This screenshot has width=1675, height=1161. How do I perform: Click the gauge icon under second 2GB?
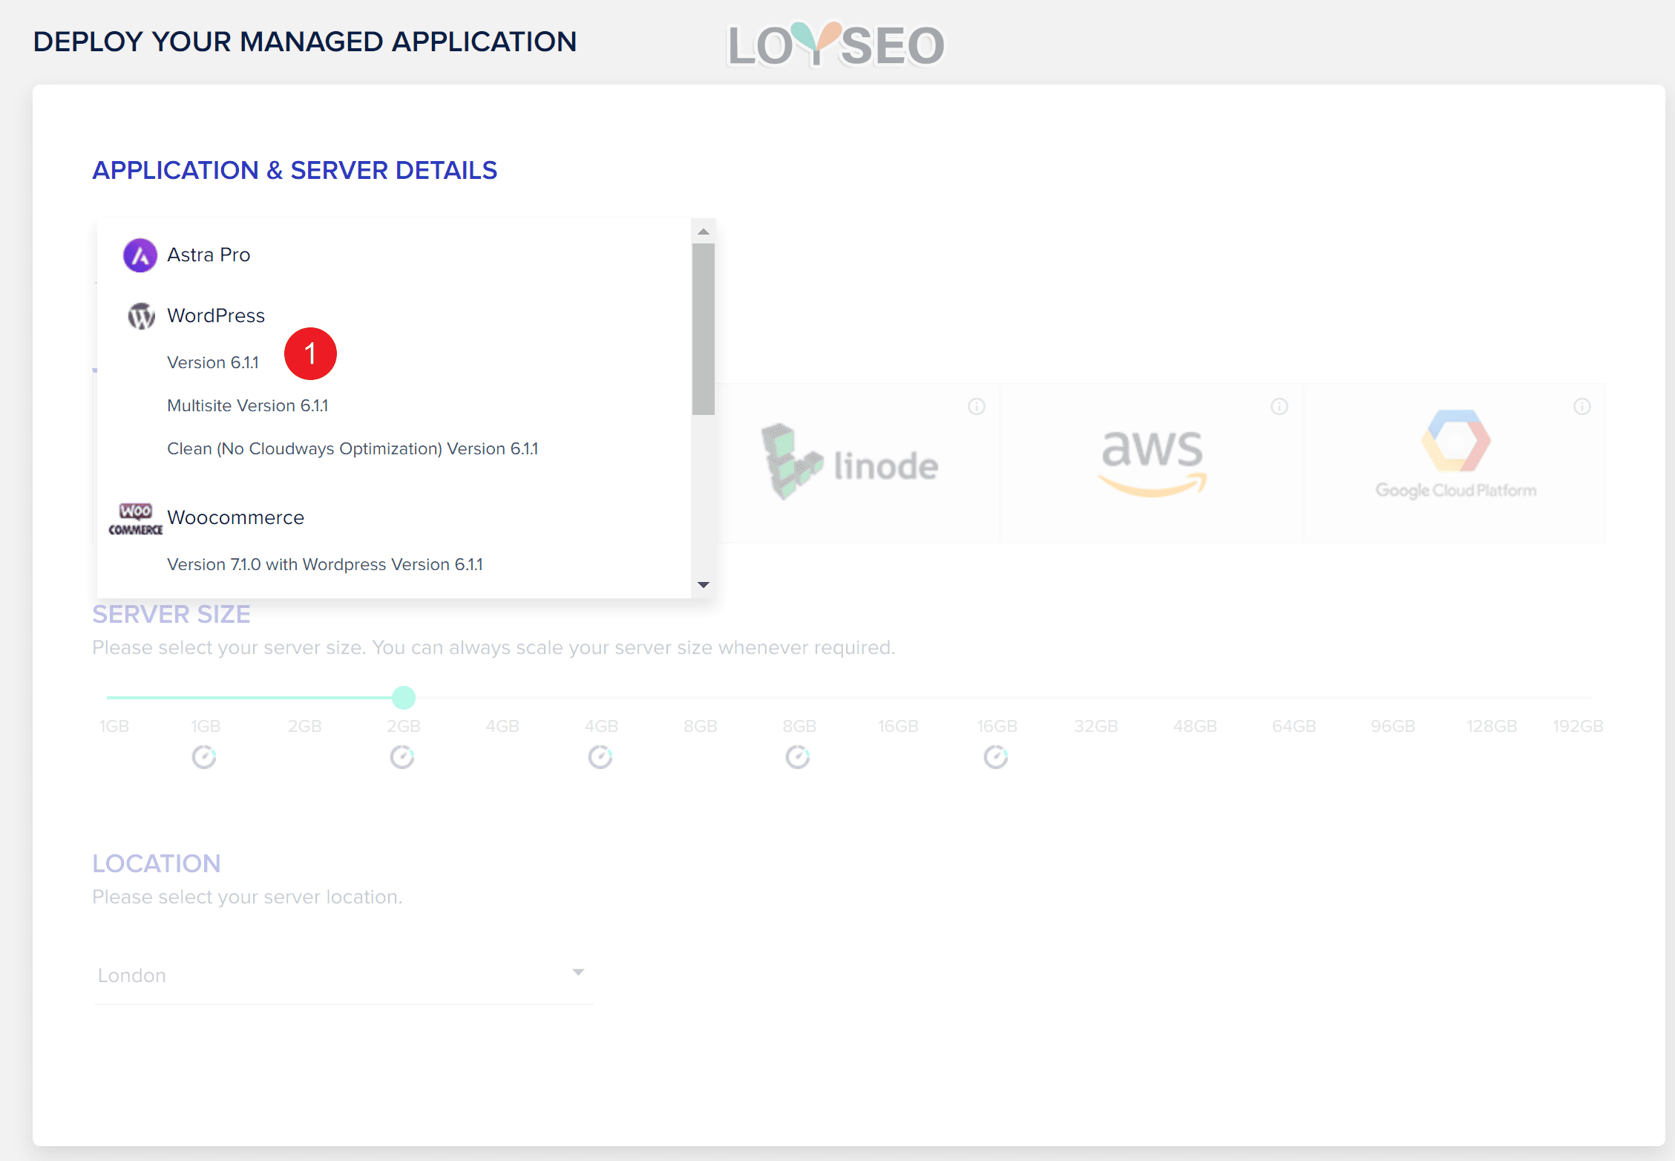click(402, 757)
